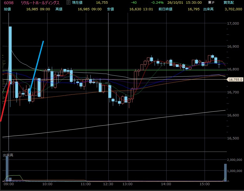Click the 前日終値 label
The width and height of the screenshot is (244, 191).
tap(165, 9)
